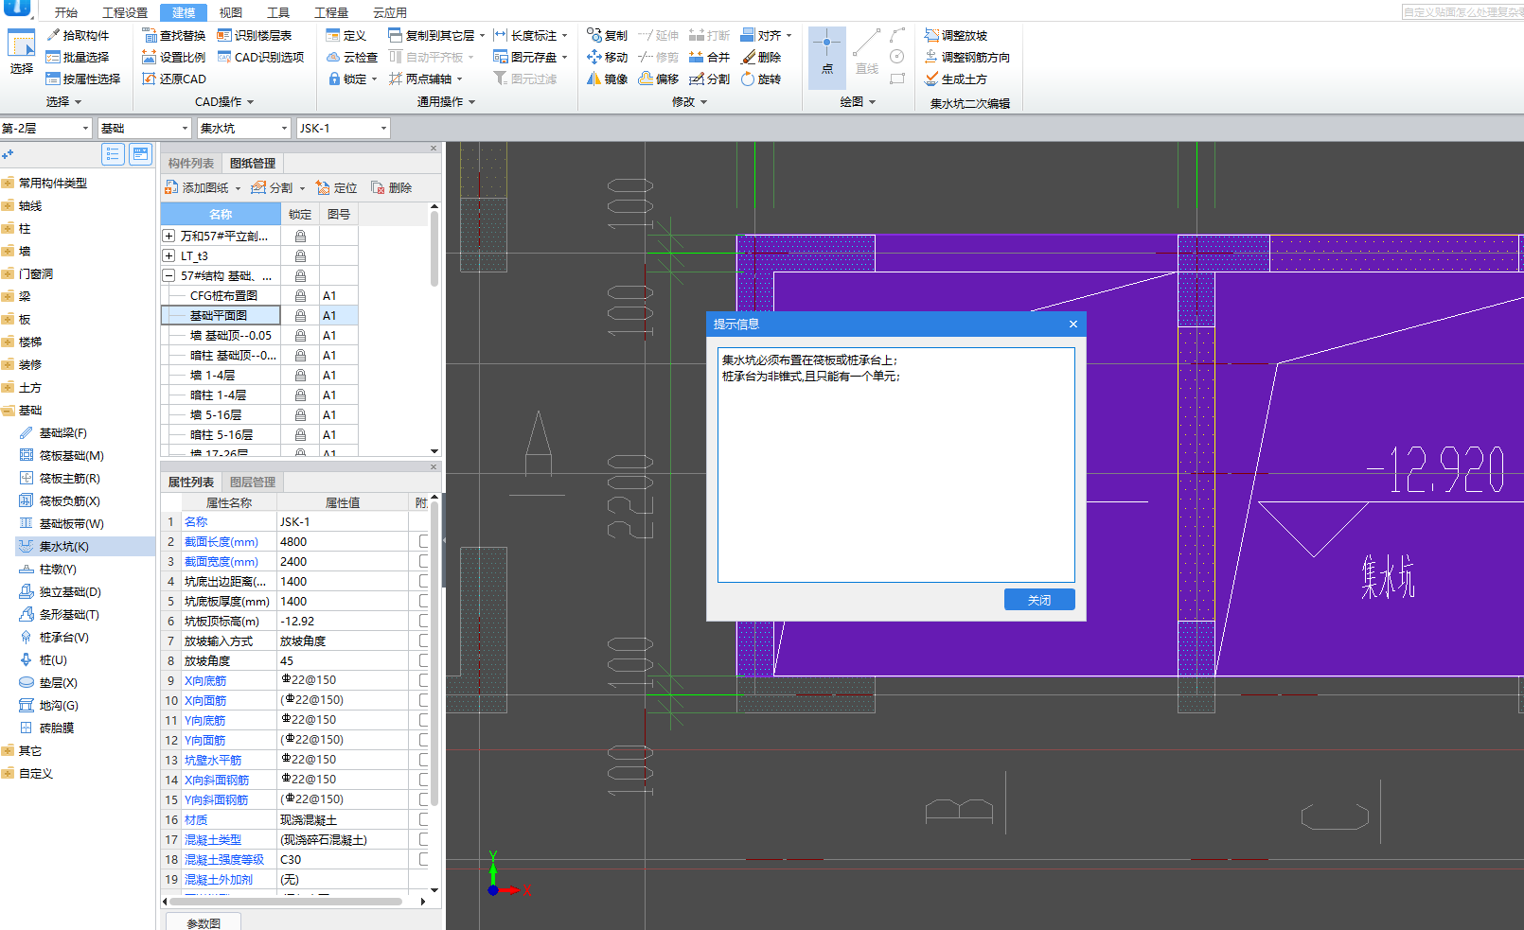Image resolution: width=1524 pixels, height=930 pixels.
Task: Open the 工程量 ribbon tab
Action: point(331,12)
